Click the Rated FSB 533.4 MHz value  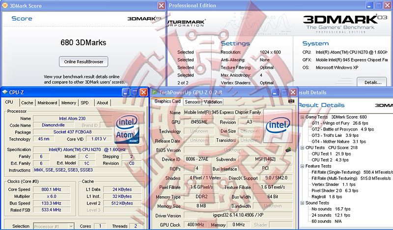point(52,210)
